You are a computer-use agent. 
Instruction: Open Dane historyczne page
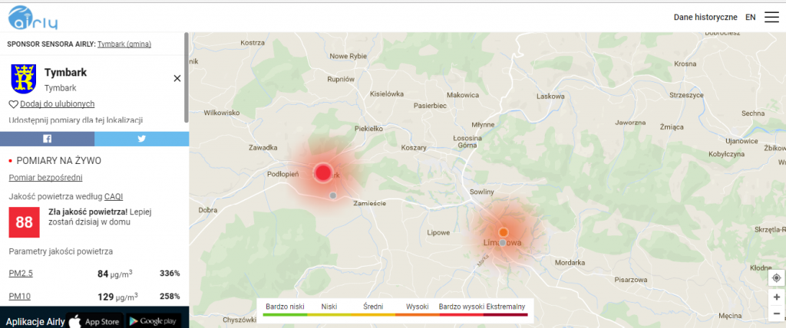[x=705, y=17]
